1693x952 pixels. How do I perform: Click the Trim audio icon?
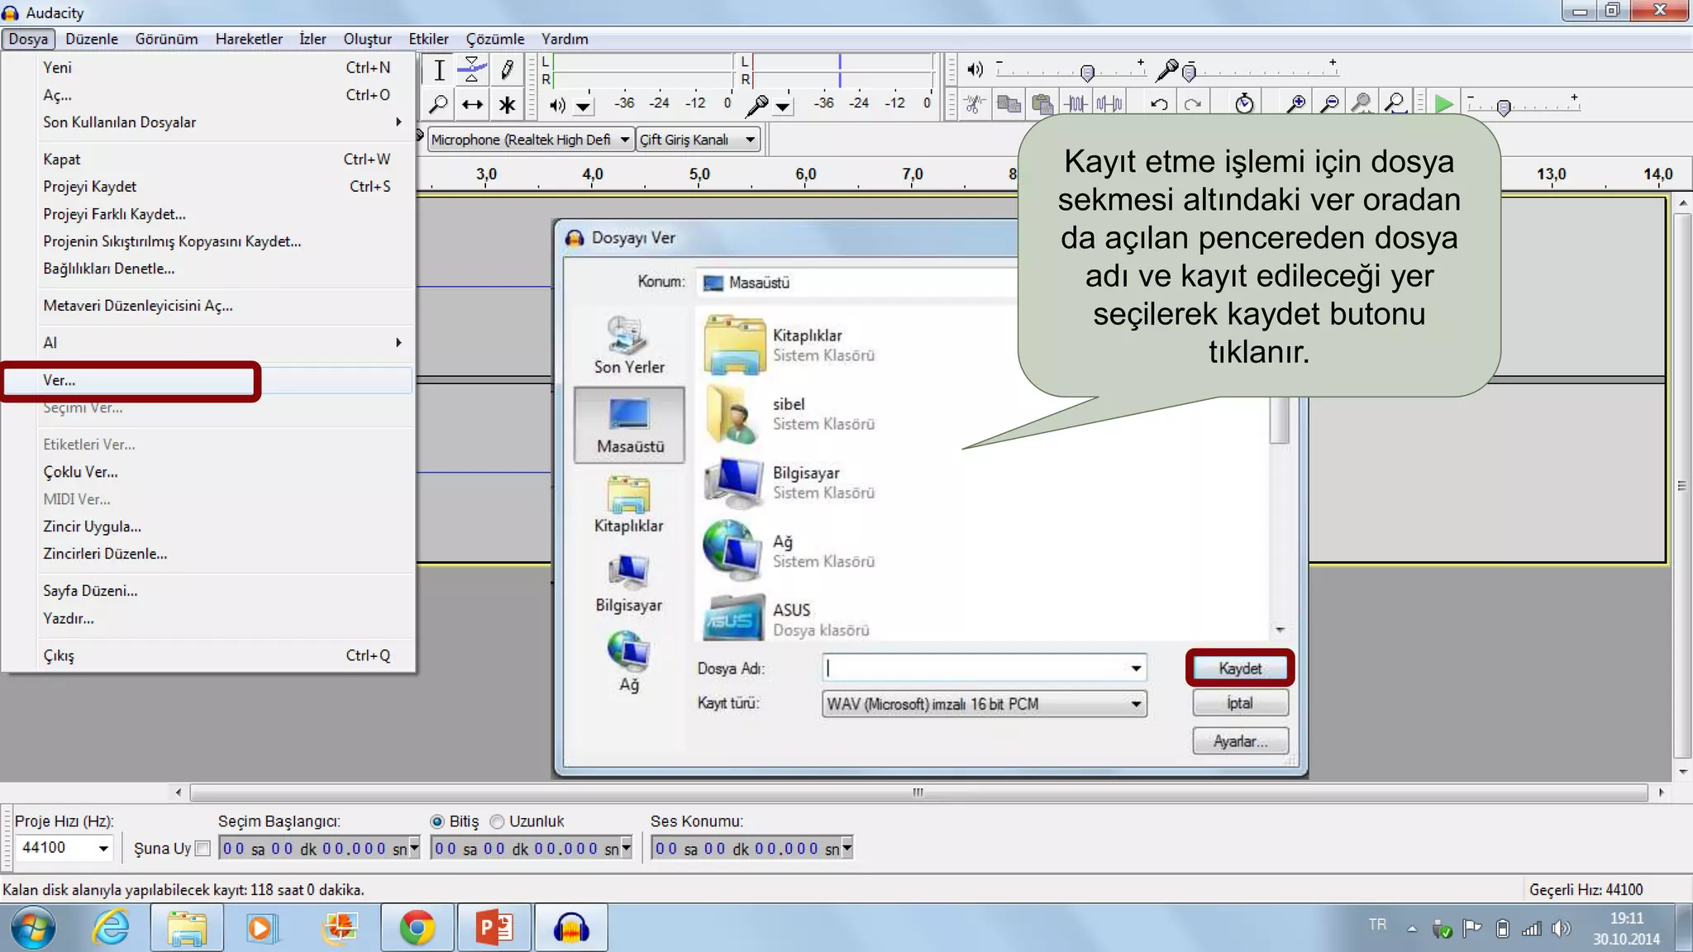1075,104
